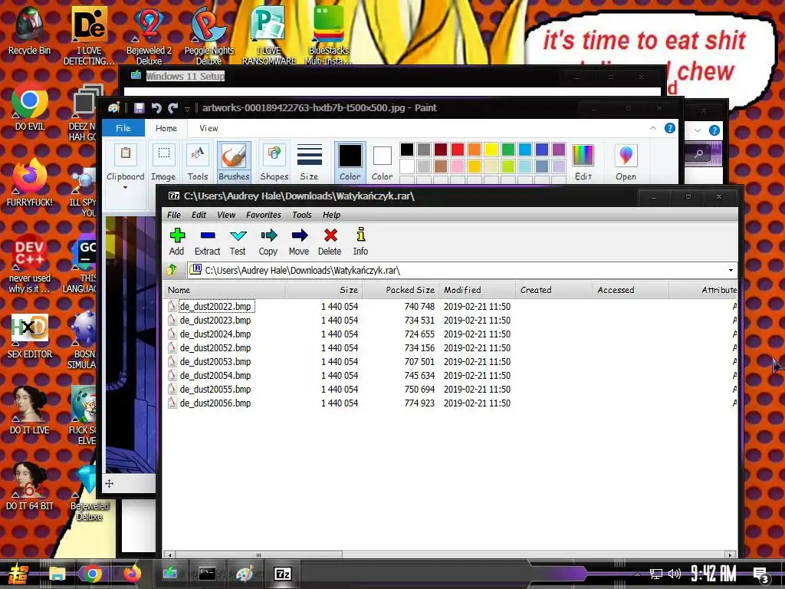Open the 7-Zip Tools menu
785x589 pixels.
(x=302, y=215)
